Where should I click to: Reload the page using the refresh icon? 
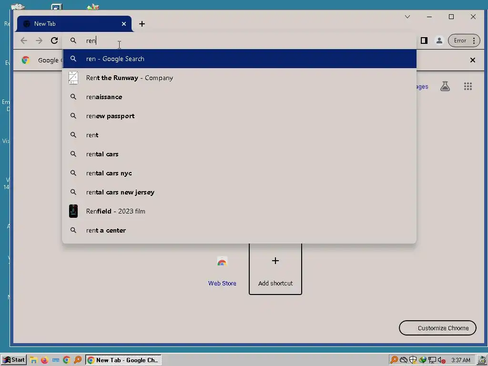[54, 41]
